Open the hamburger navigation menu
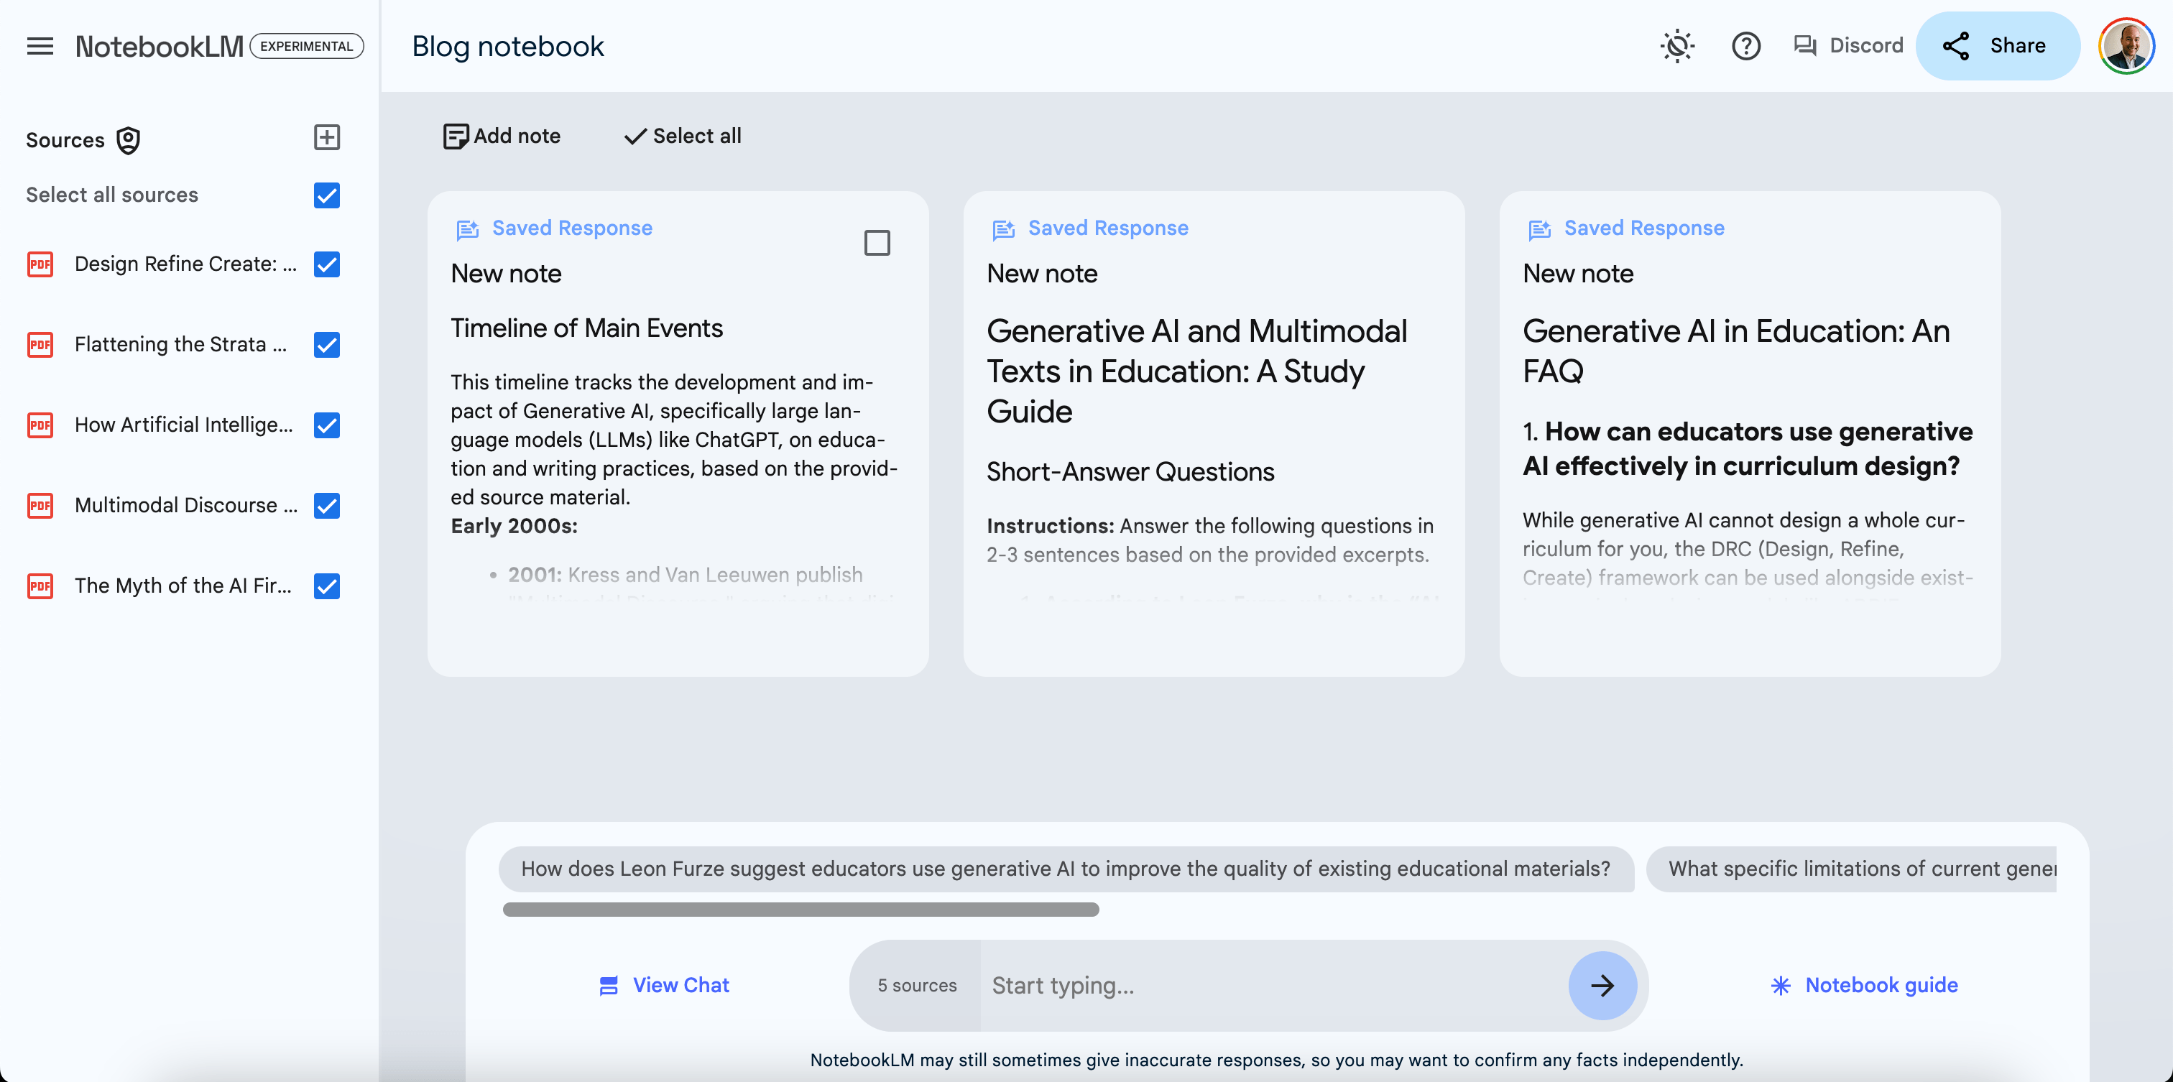2173x1082 pixels. (40, 47)
